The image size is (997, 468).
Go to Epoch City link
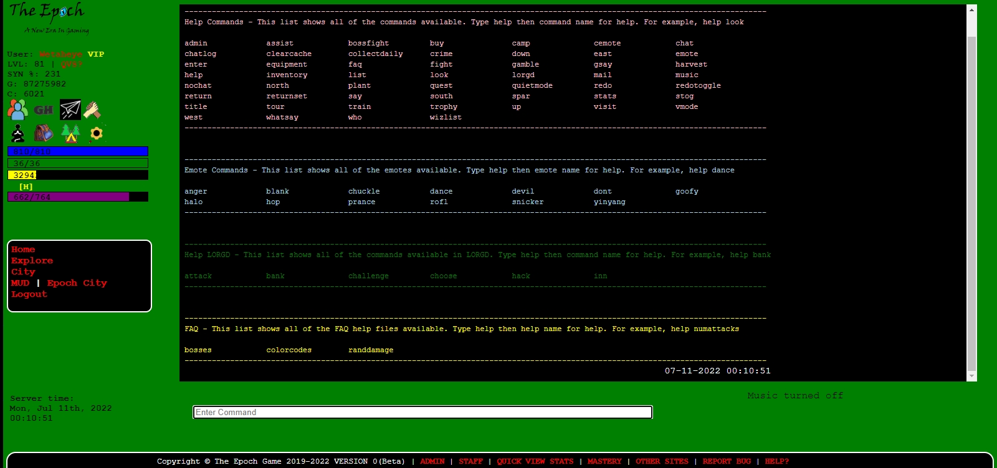(77, 283)
